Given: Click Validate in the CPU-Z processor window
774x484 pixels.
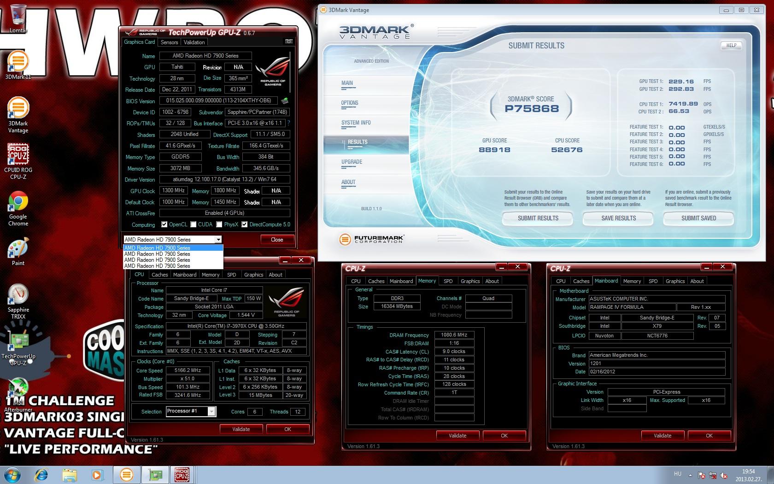Looking at the screenshot, I should [241, 429].
